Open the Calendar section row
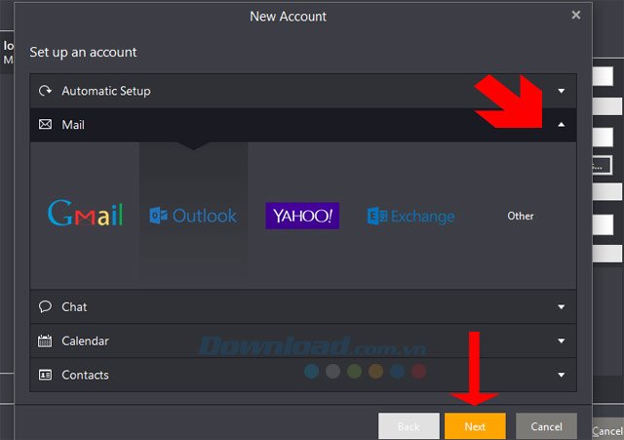Screen dimensions: 624x440 (303, 340)
